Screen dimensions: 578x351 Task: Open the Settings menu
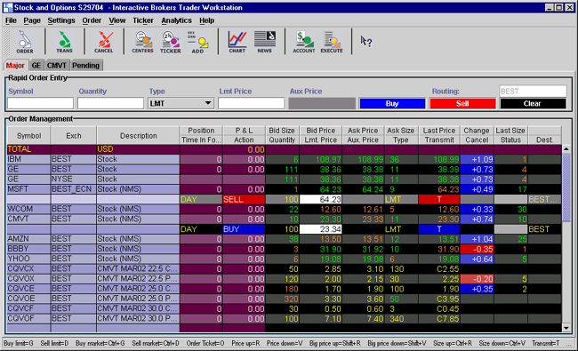point(61,20)
